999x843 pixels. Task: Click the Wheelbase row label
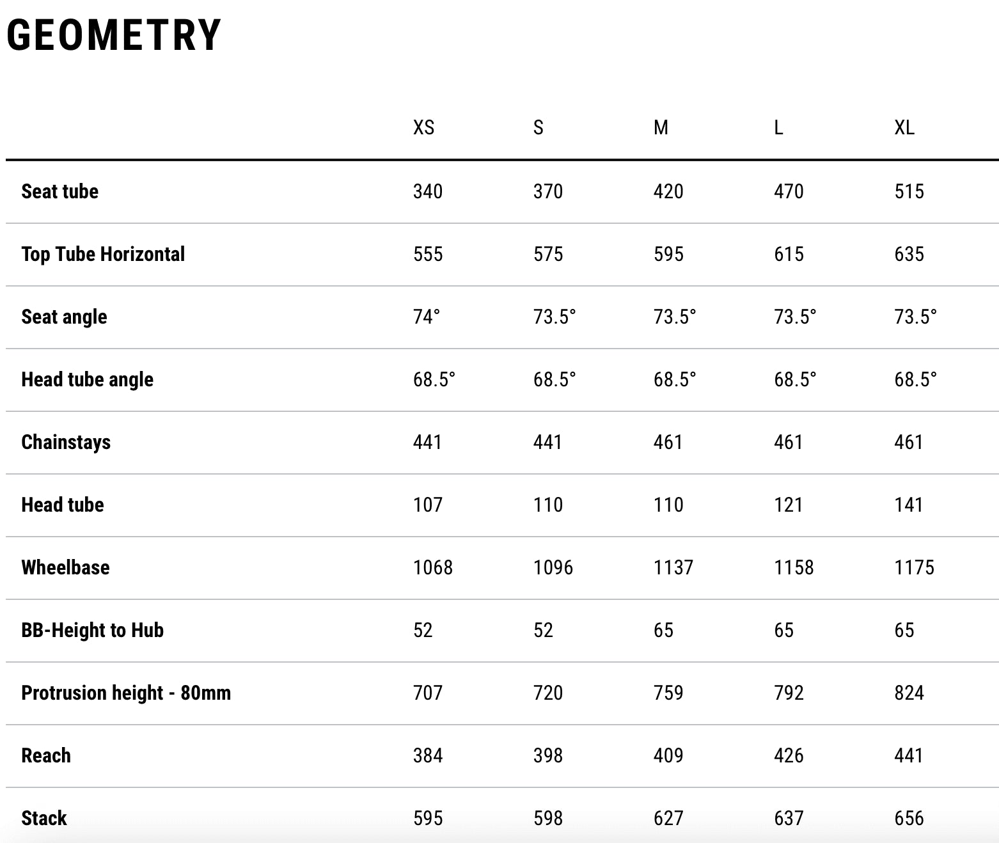(65, 567)
